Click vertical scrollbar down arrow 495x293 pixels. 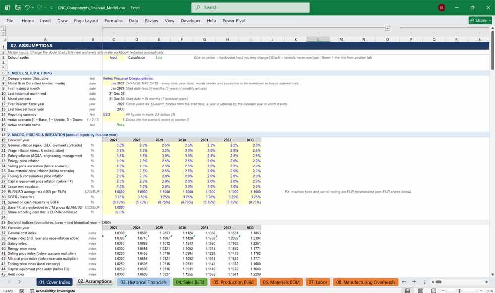[492, 274]
